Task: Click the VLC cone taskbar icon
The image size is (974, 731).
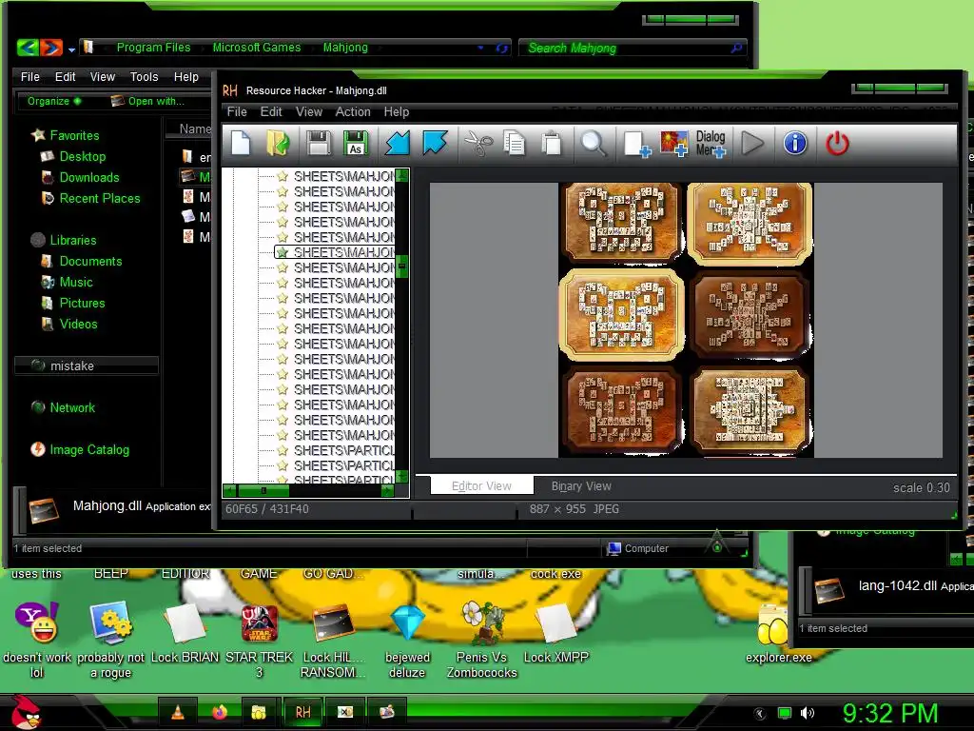Action: [178, 712]
